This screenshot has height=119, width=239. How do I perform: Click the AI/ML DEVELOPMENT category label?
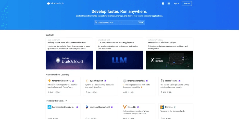(x=104, y=40)
